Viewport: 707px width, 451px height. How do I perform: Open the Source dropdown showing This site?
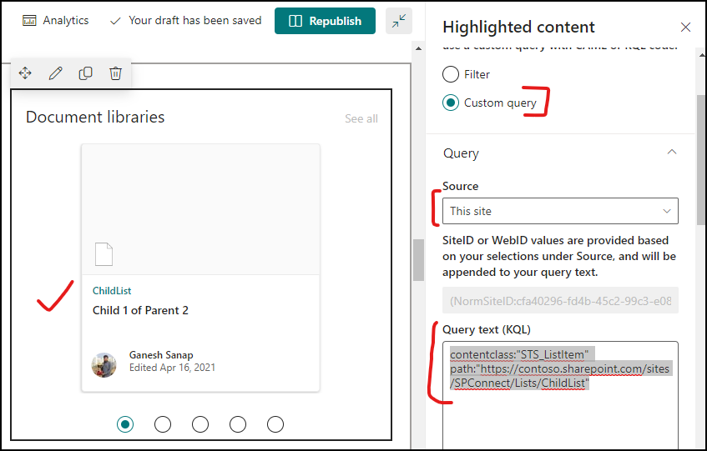point(560,211)
